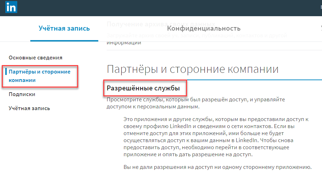The width and height of the screenshot is (322, 184).
Task: Open the Учётная запись tab
Action: coord(64,28)
